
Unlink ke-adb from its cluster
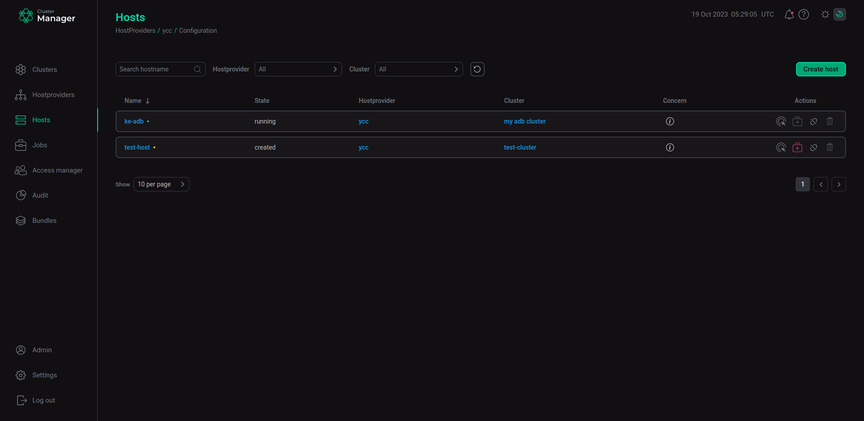(814, 121)
